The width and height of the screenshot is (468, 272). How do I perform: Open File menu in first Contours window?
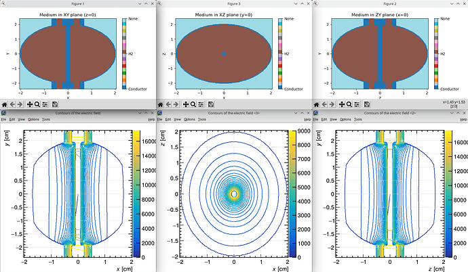pyautogui.click(x=4, y=118)
